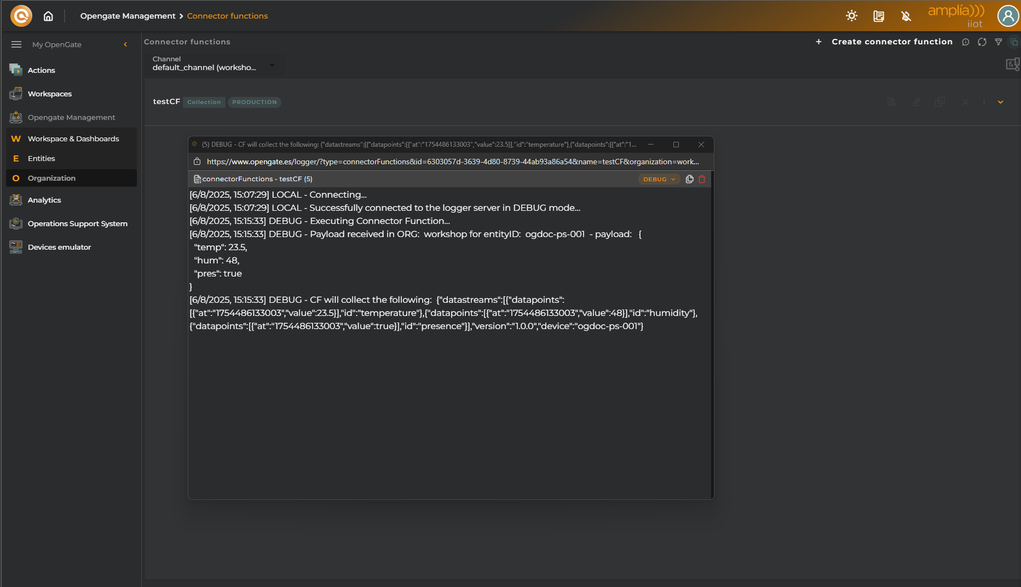Toggle the hamburger sidebar menu
Viewport: 1021px width, 587px height.
click(x=16, y=44)
